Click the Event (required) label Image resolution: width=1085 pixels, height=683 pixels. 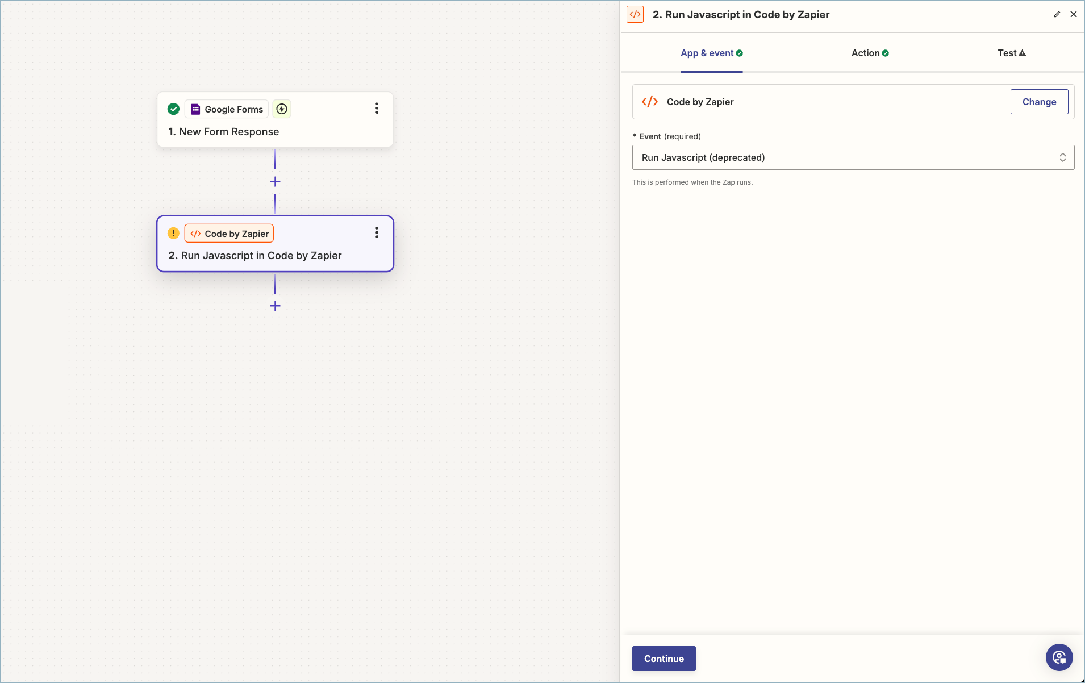click(667, 136)
